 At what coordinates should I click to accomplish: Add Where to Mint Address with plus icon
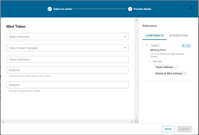[x=185, y=73]
